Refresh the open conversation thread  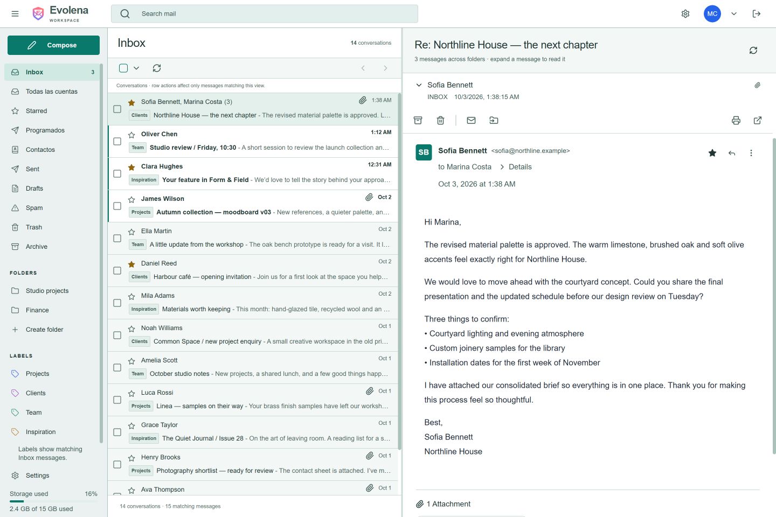753,50
